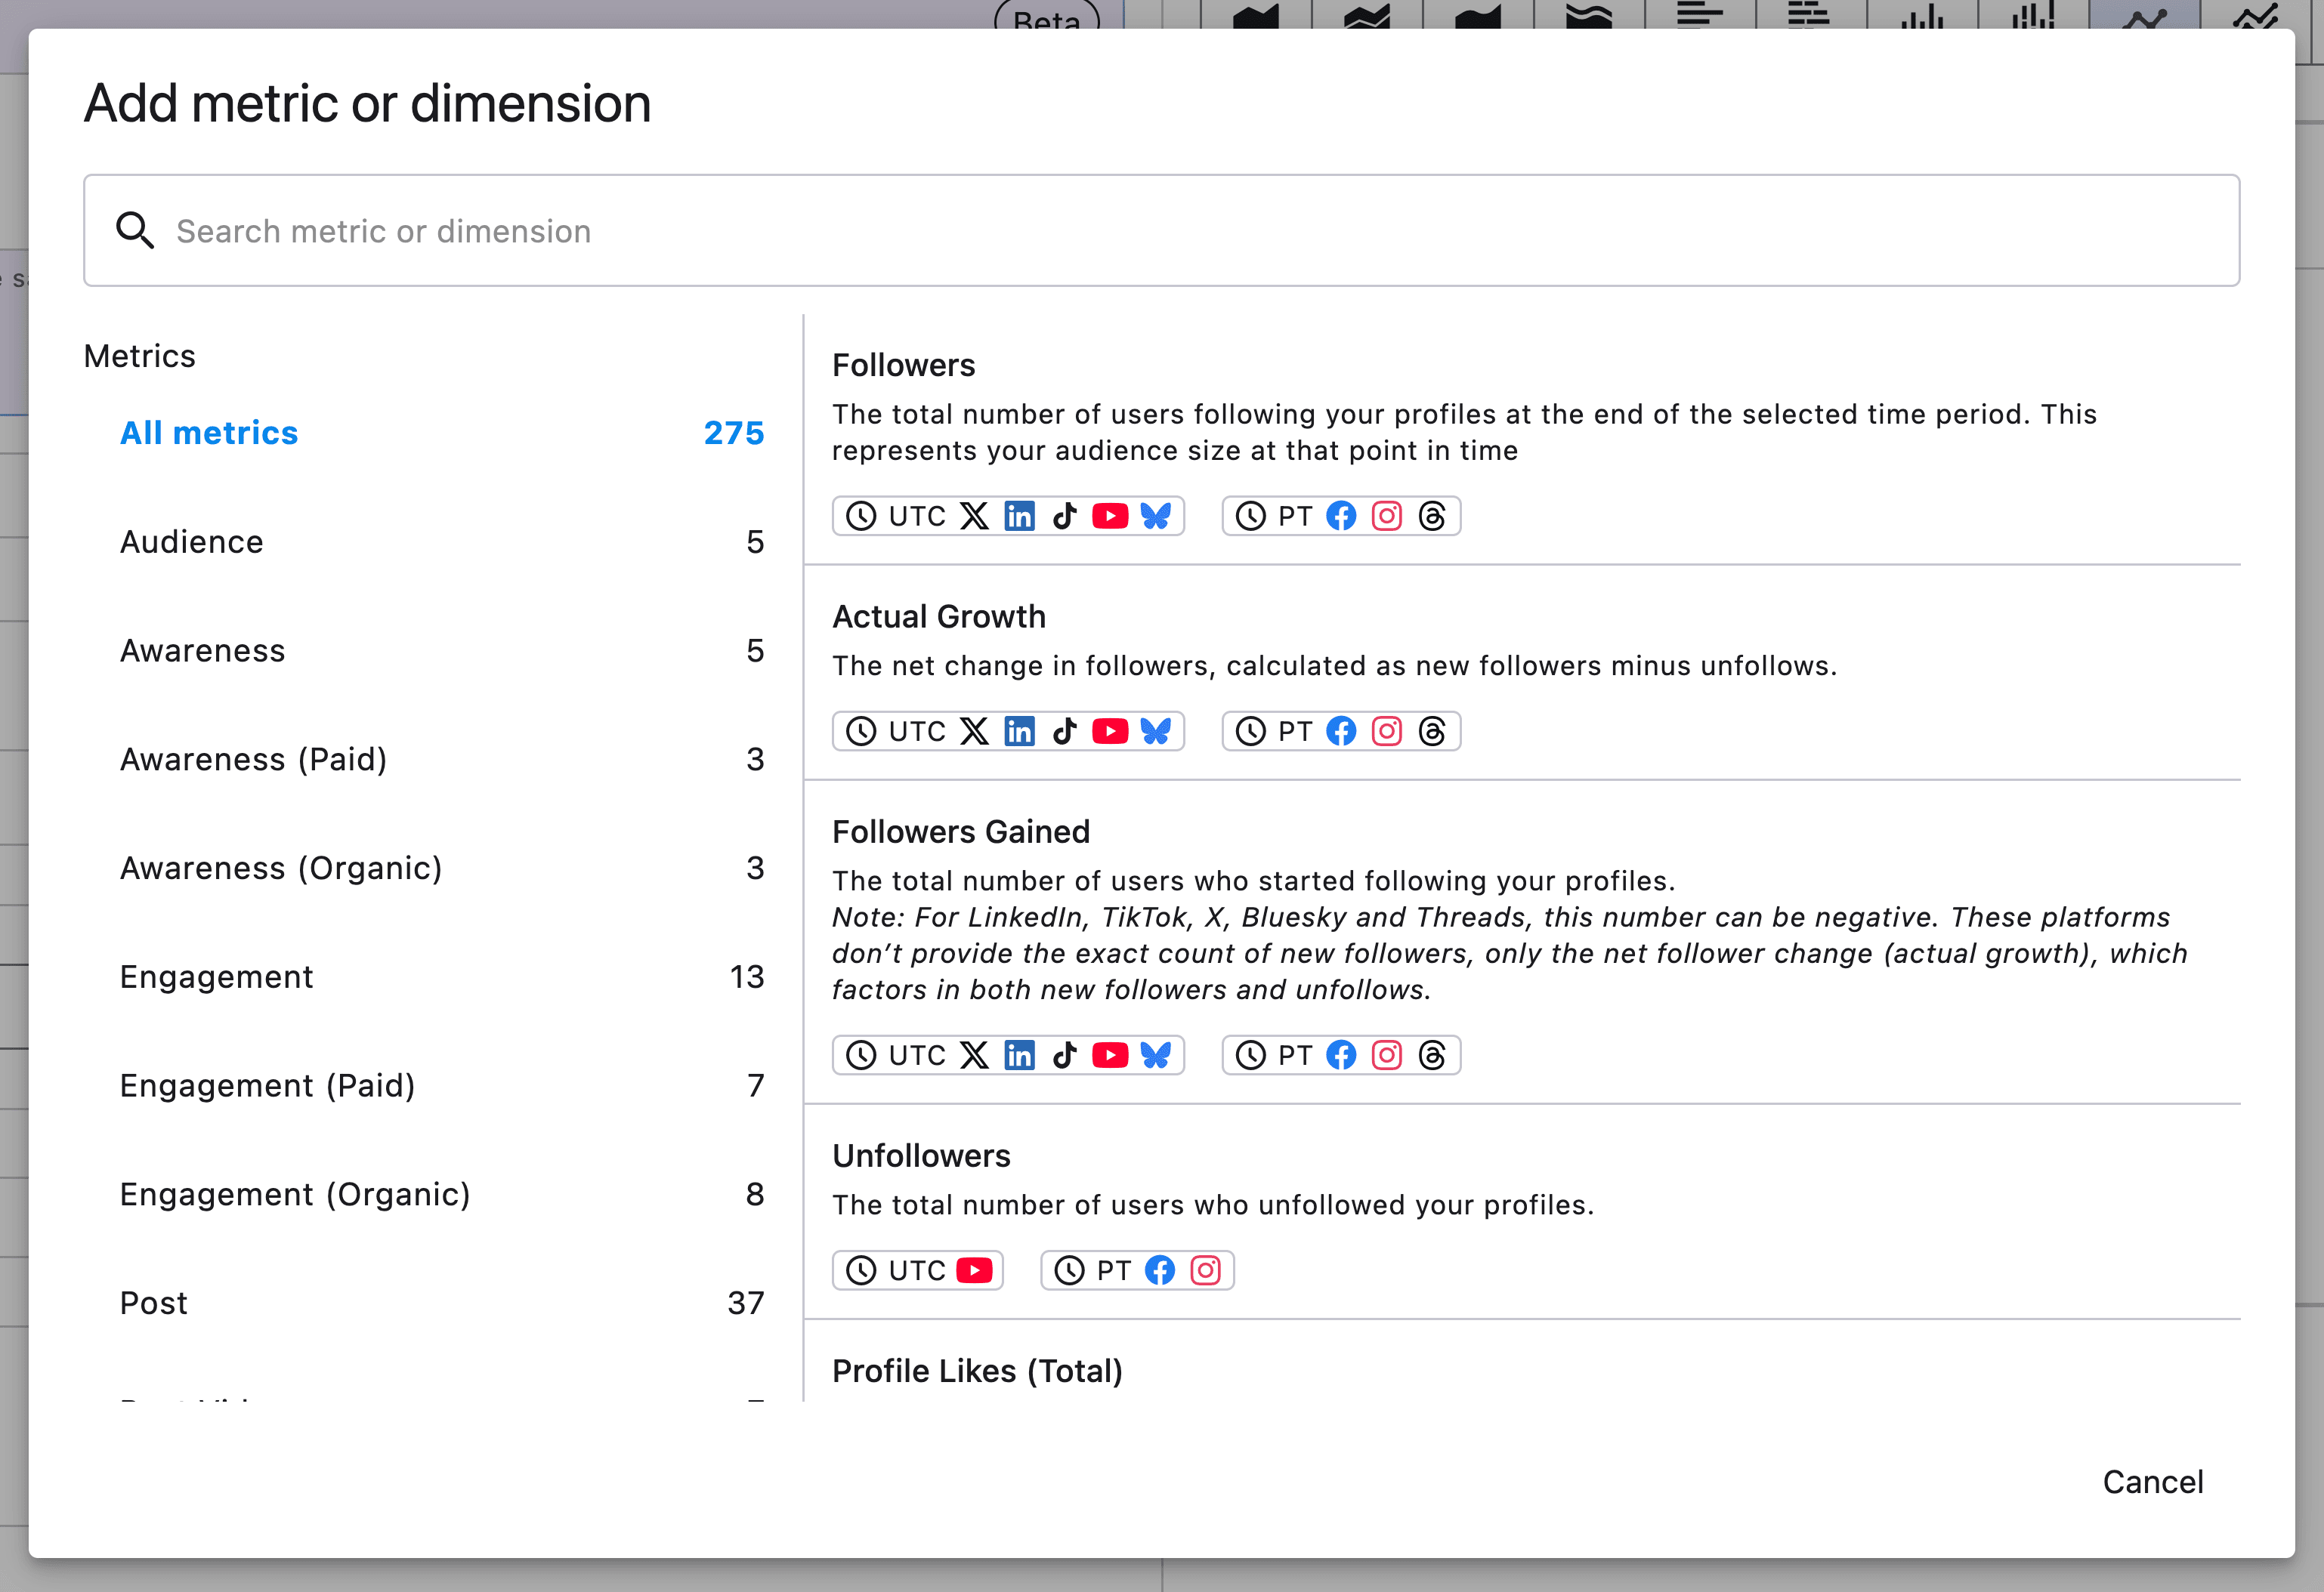
Task: Select the Awareness (Organic) category
Action: tap(442, 869)
